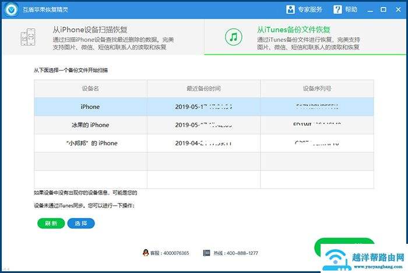
Task: Click the 设备序列号 column header
Action: pos(317,89)
